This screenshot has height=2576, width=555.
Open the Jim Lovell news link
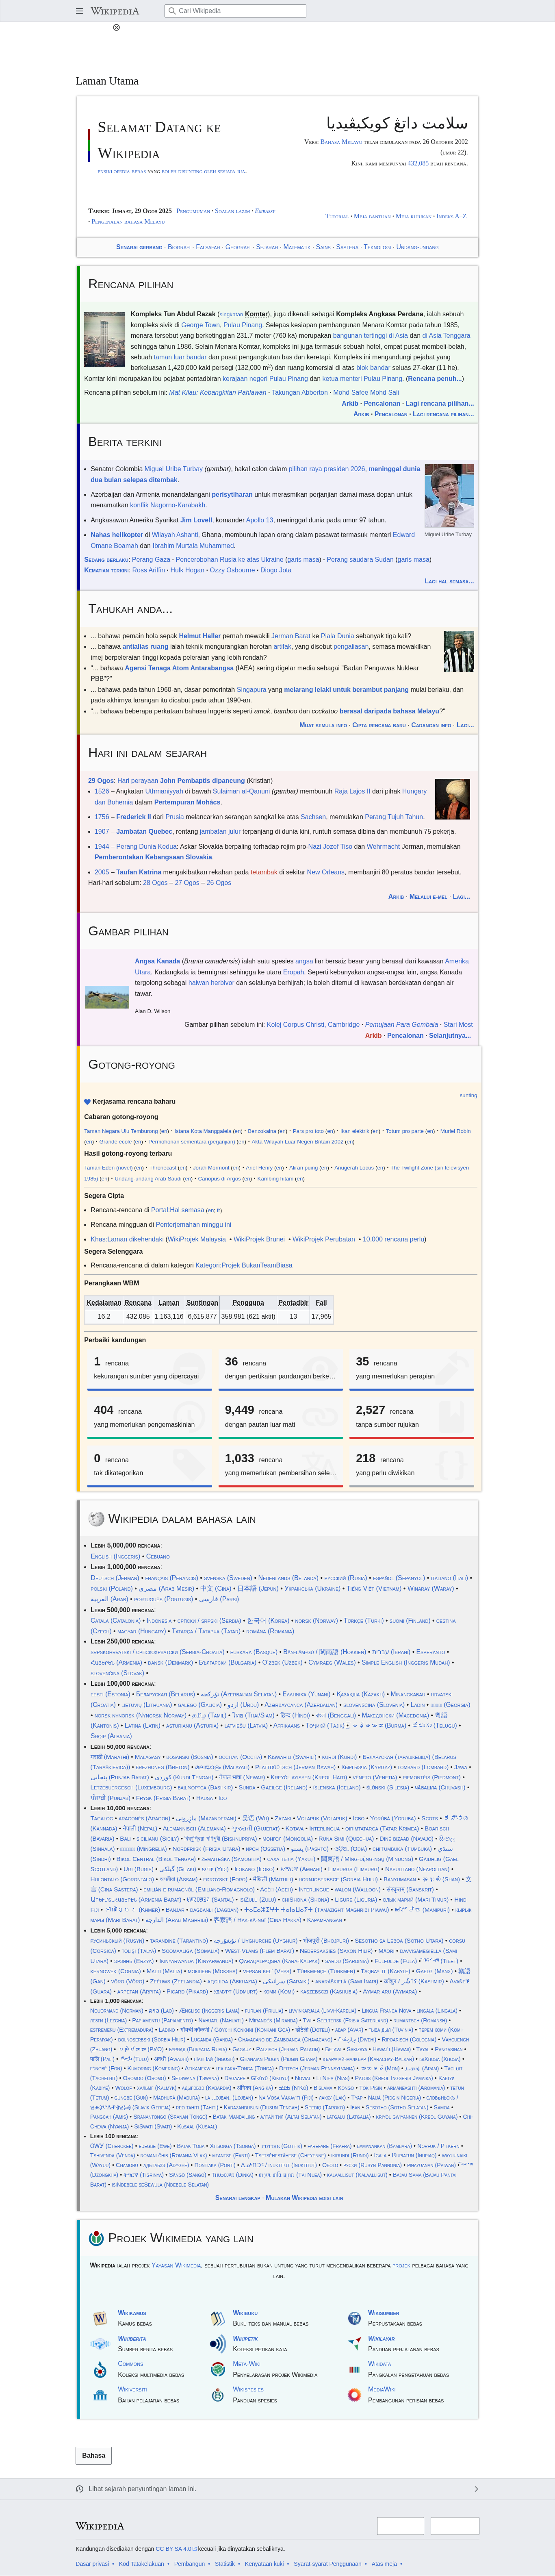(x=195, y=520)
